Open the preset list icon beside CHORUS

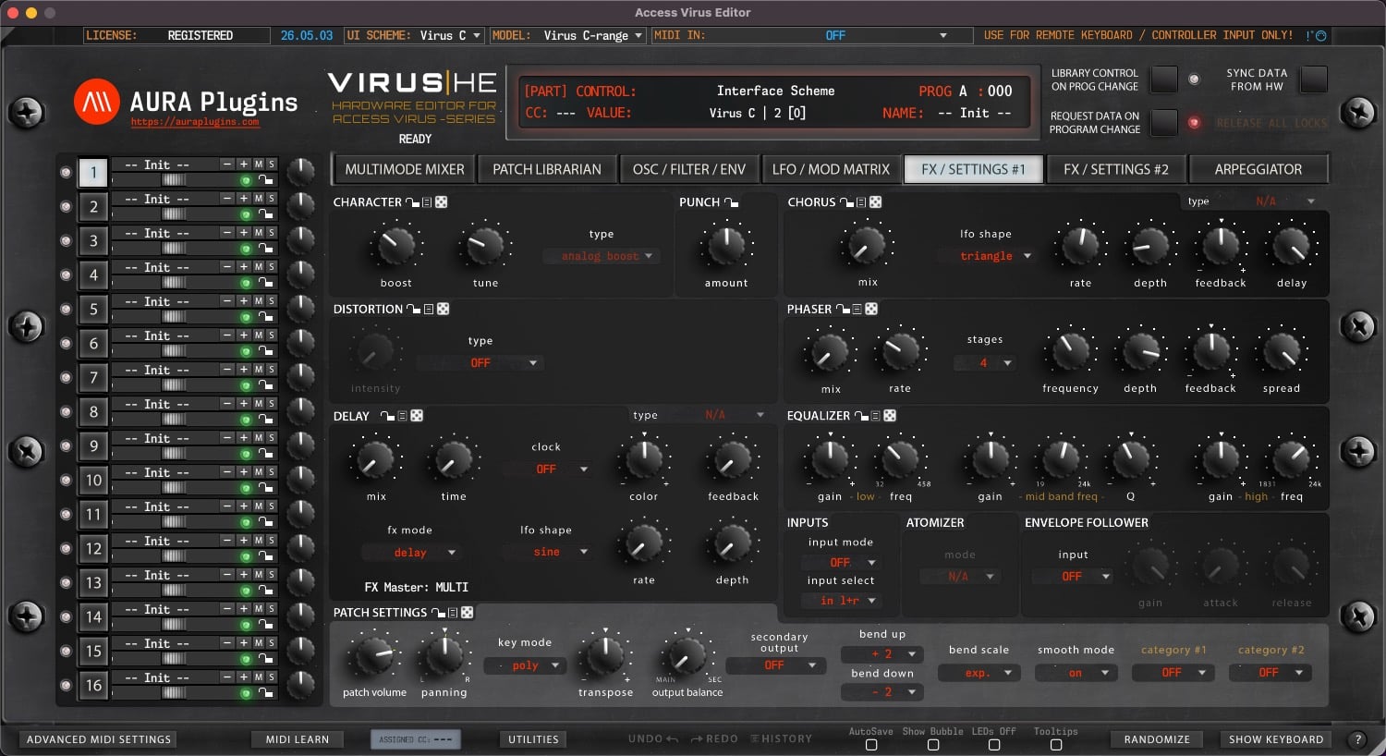point(861,202)
